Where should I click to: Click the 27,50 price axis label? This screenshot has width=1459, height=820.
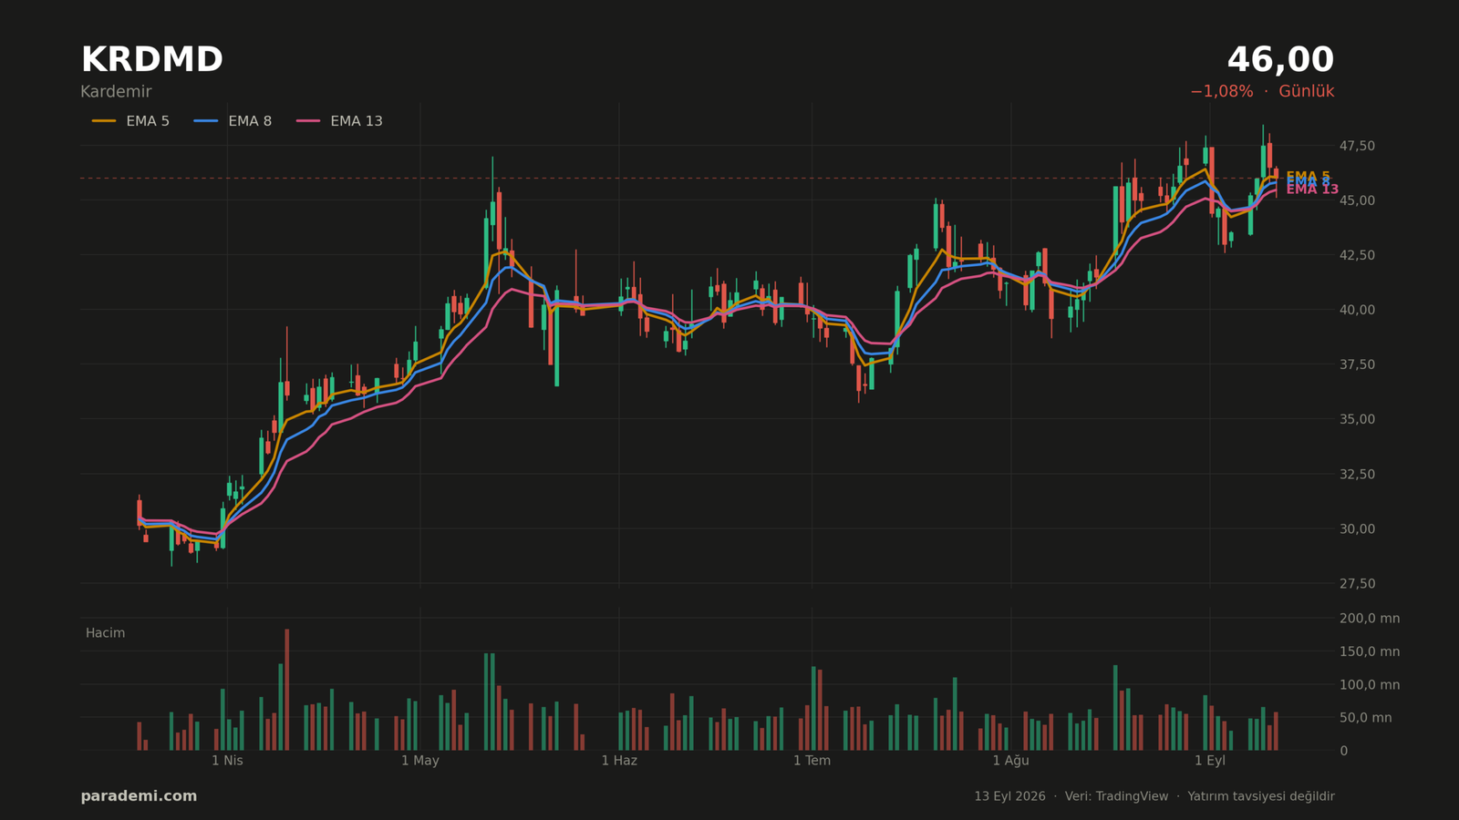point(1357,583)
